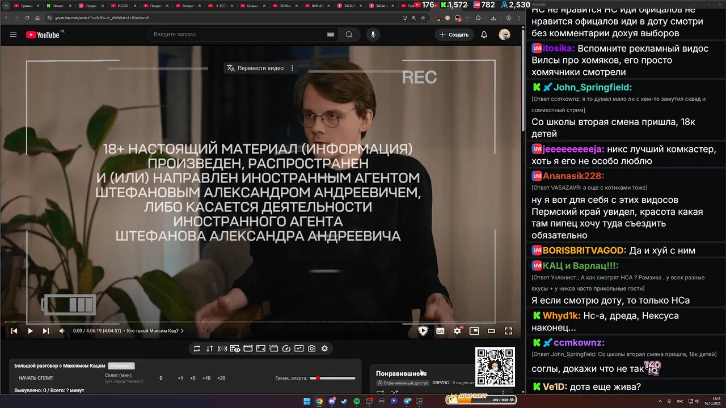This screenshot has height=408, width=726.
Task: Open the tab search dropdown arrow
Action: [6, 6]
